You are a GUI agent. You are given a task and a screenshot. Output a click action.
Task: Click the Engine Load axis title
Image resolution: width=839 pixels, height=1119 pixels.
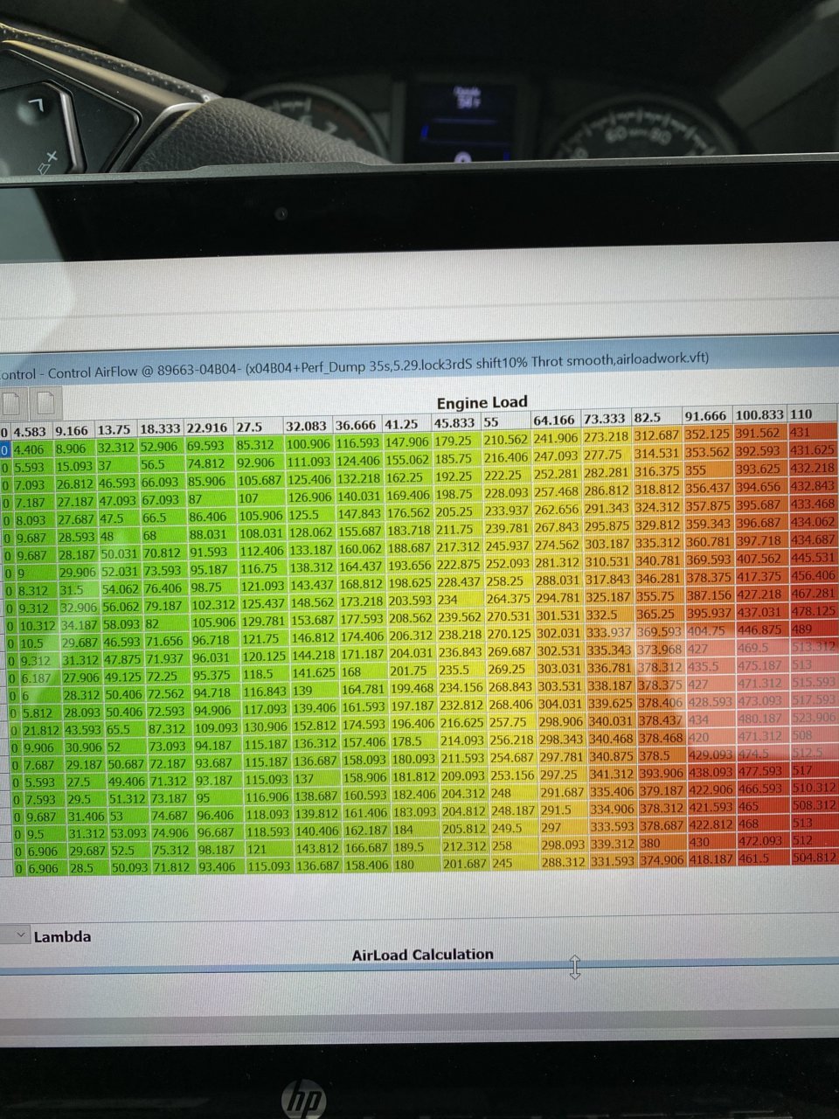point(482,402)
